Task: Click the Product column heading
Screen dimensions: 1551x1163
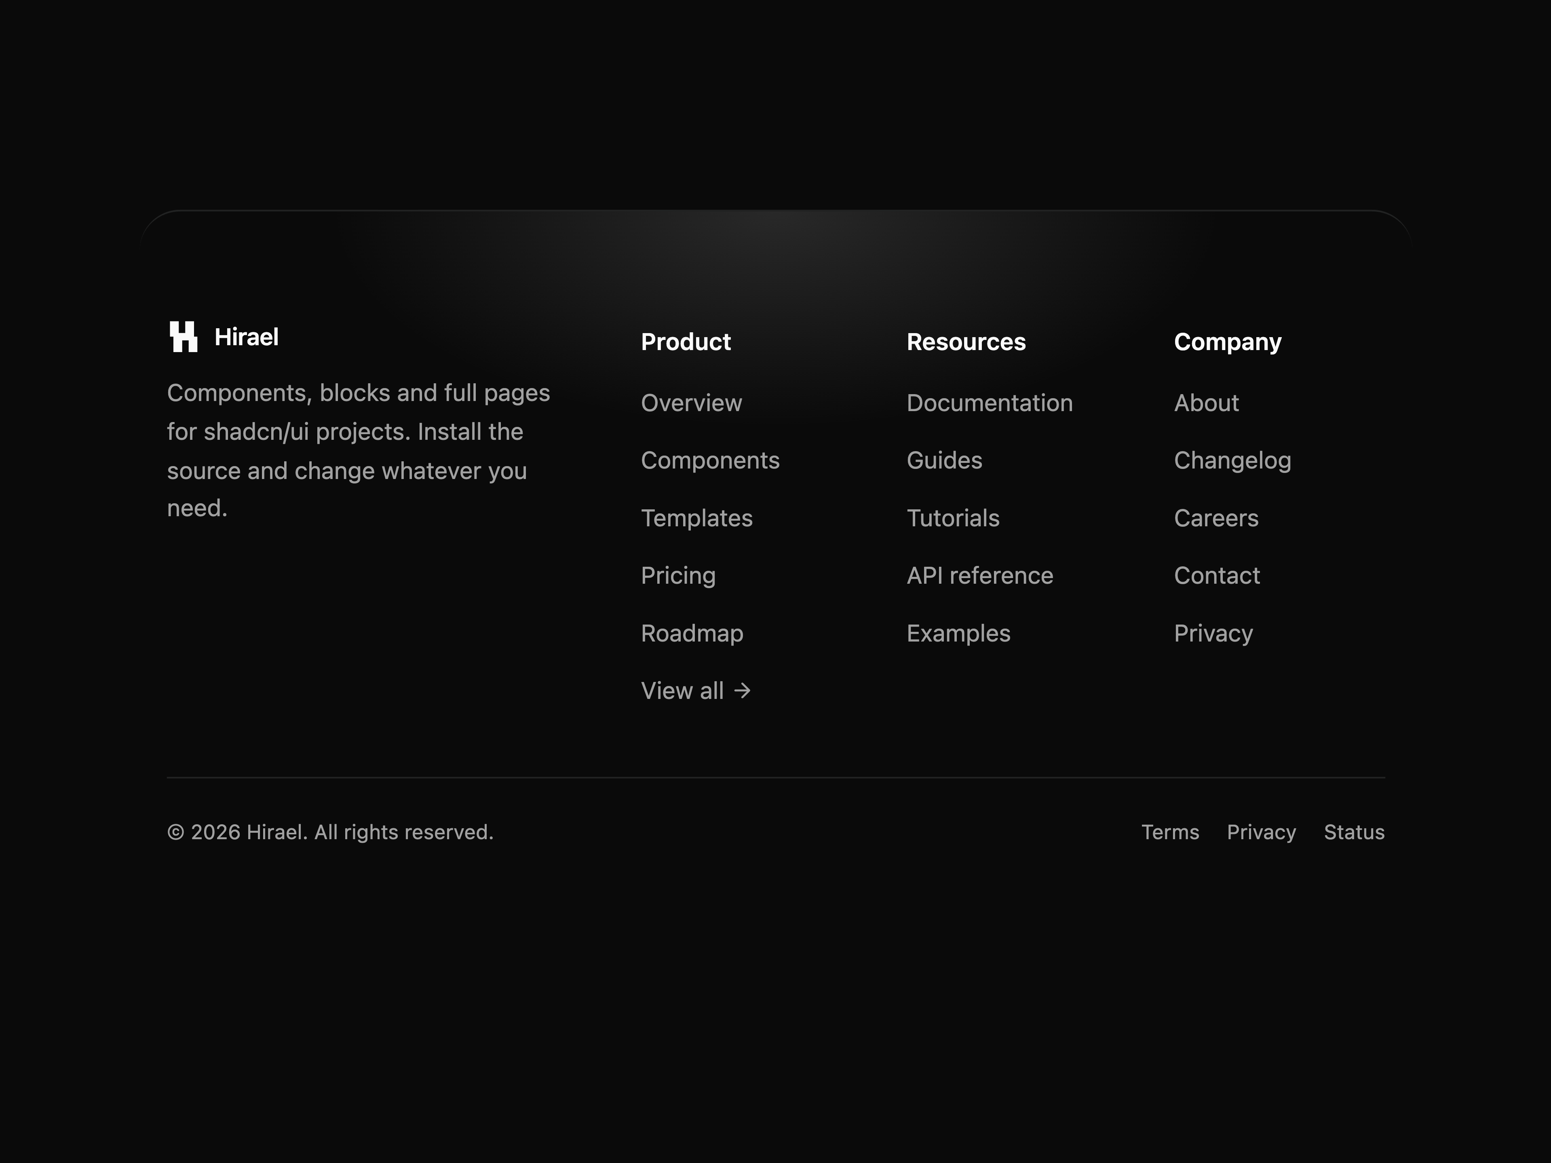Action: point(686,342)
